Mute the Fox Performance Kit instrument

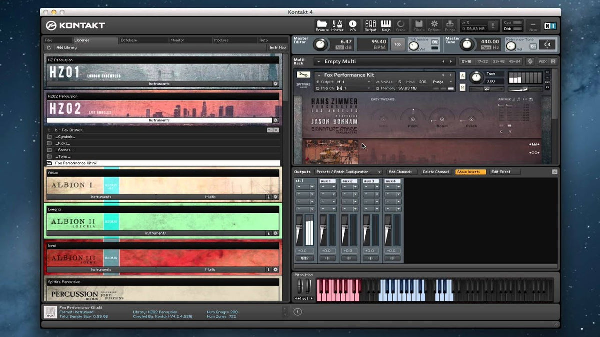462,88
